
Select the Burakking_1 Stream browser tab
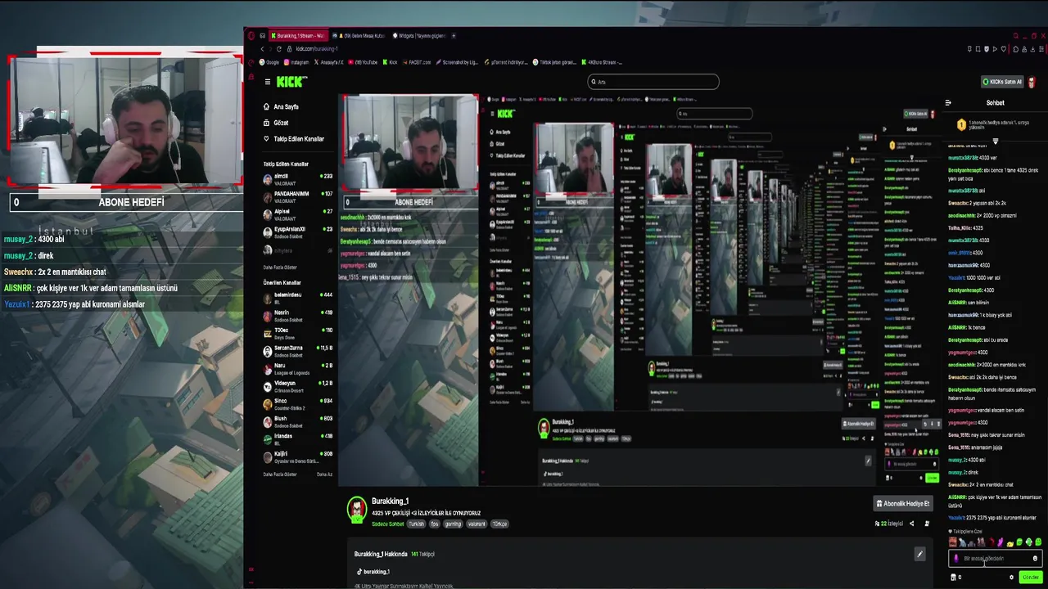(x=299, y=36)
